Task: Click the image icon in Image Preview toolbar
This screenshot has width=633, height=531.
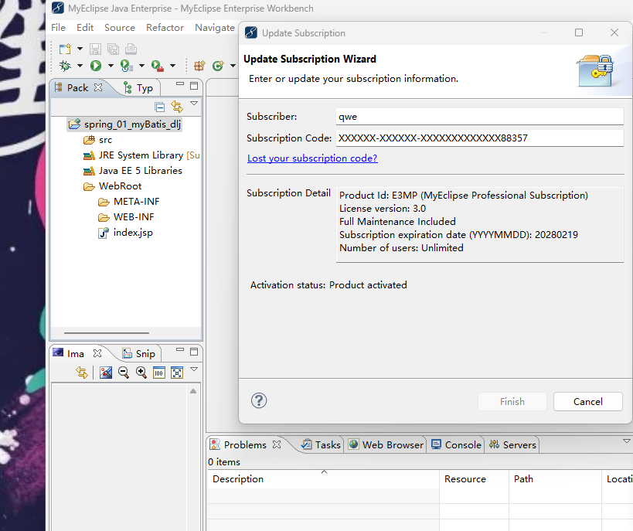Action: [106, 372]
